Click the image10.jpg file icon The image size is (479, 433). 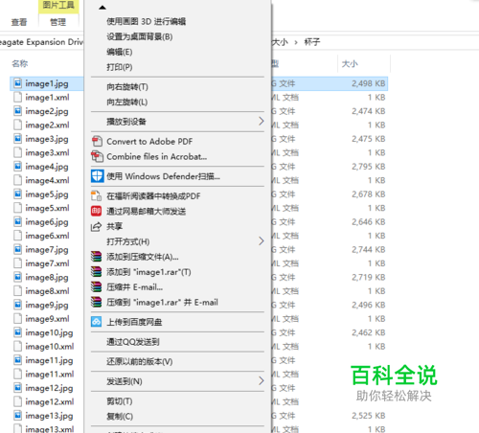point(18,332)
